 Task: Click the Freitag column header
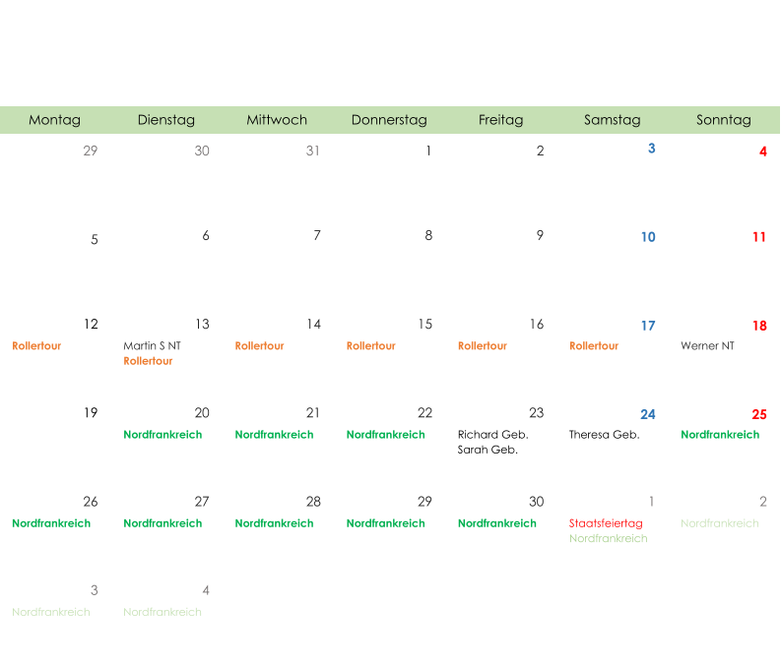pyautogui.click(x=501, y=120)
